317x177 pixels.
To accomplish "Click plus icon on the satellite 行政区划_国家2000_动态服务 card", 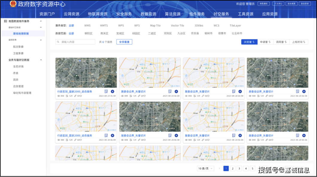I will click(113, 92).
